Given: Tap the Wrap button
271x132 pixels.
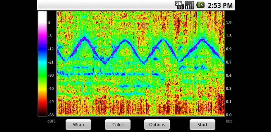Looking at the screenshot, I should pos(78,124).
